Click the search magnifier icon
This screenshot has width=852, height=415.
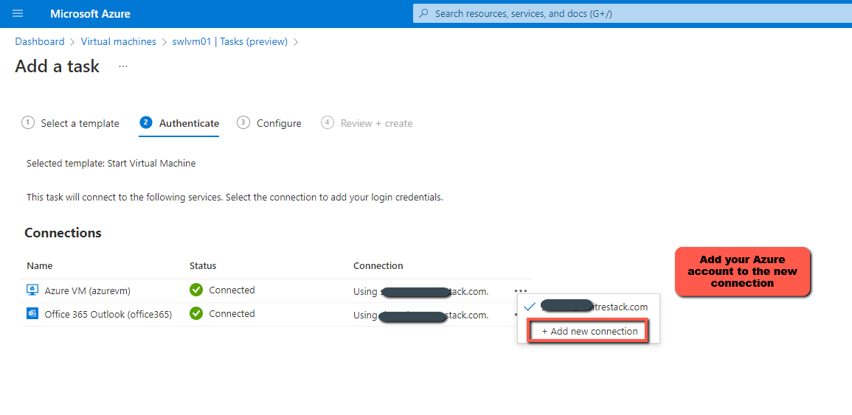coord(424,13)
